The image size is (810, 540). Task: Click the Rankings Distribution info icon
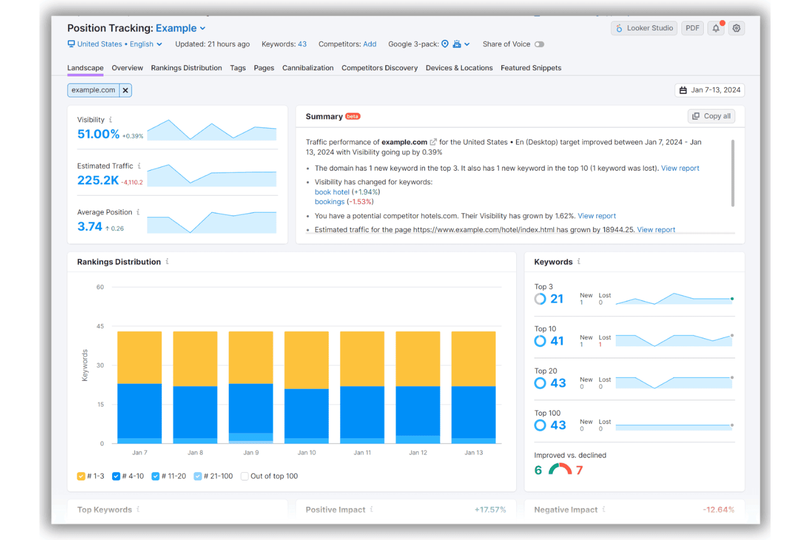pyautogui.click(x=167, y=262)
